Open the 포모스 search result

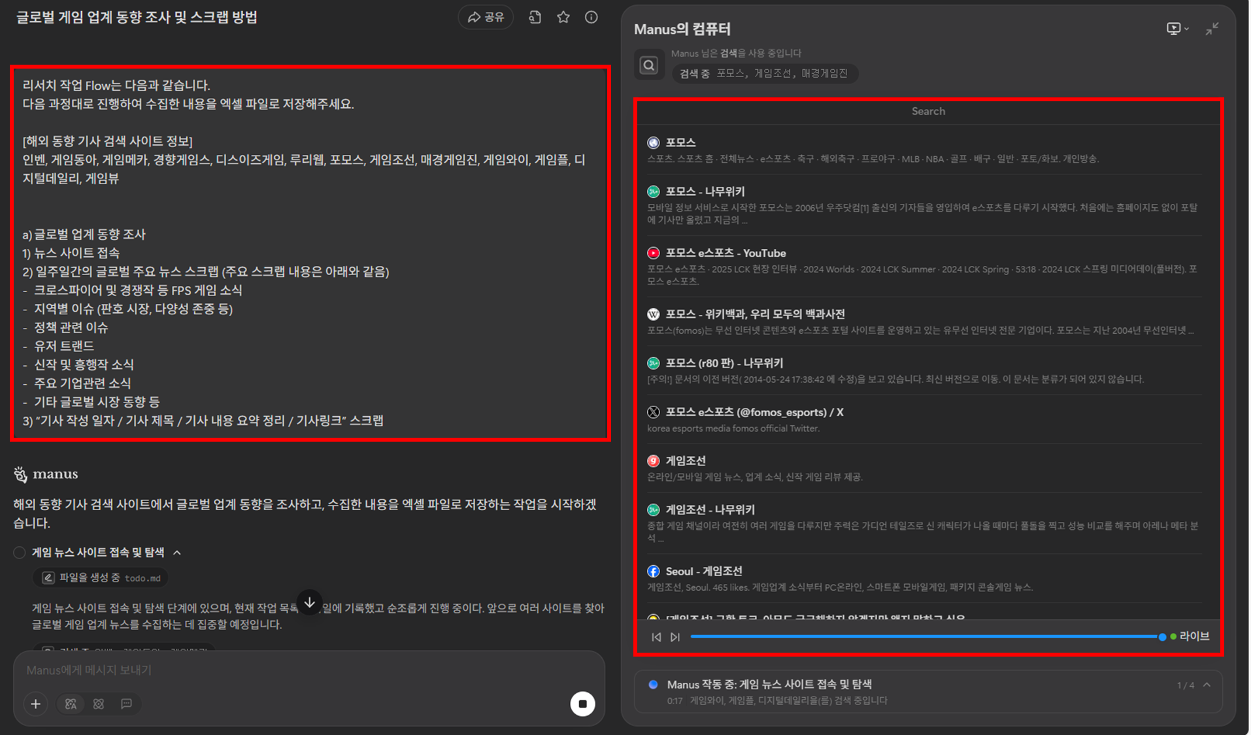click(680, 142)
